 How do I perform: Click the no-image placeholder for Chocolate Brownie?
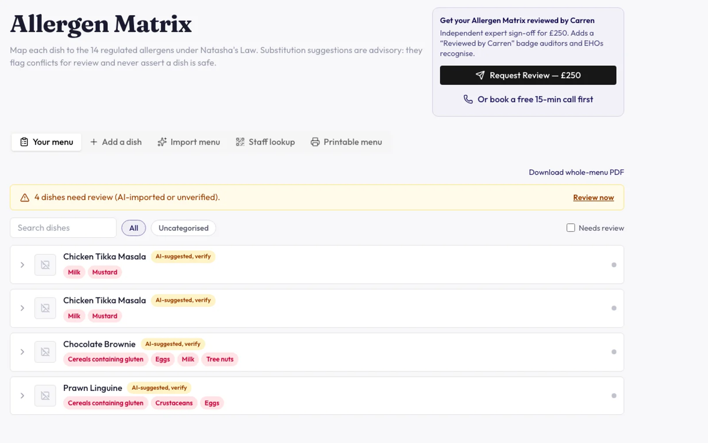pos(45,352)
